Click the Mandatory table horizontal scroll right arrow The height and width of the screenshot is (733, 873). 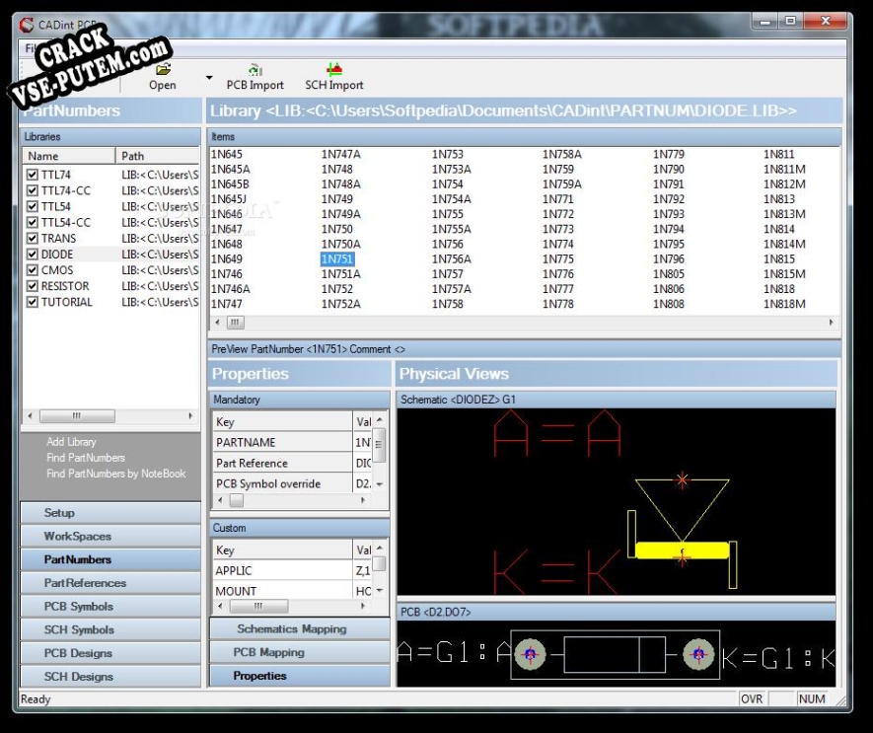click(x=363, y=500)
